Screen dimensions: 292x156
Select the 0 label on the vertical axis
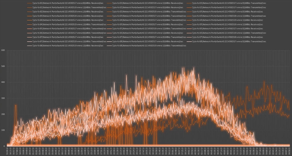point(4,146)
